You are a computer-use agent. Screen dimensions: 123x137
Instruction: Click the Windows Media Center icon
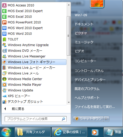(x=4, y=79)
